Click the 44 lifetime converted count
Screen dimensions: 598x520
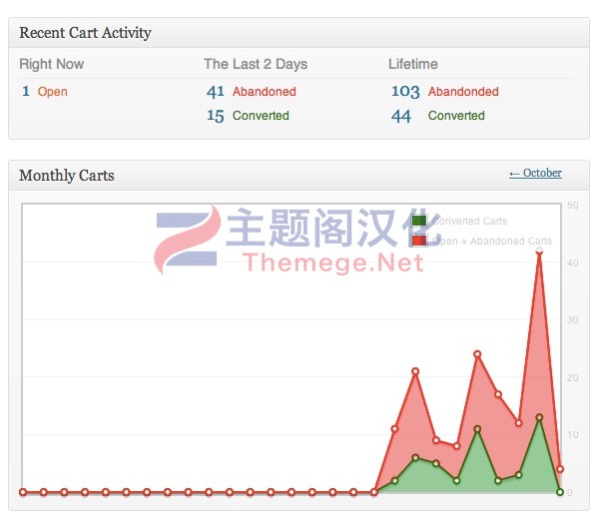pyautogui.click(x=401, y=116)
